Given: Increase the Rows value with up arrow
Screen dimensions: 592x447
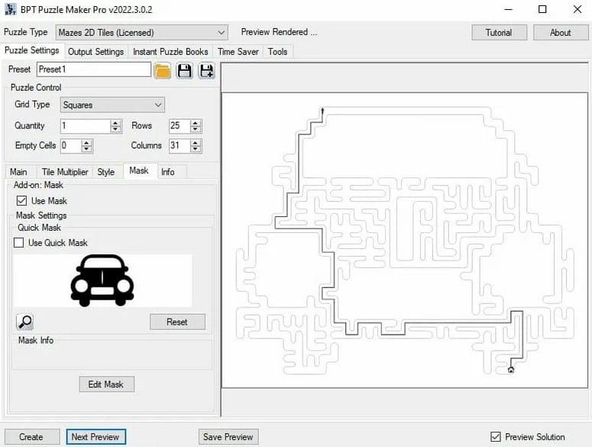Looking at the screenshot, I should [196, 122].
